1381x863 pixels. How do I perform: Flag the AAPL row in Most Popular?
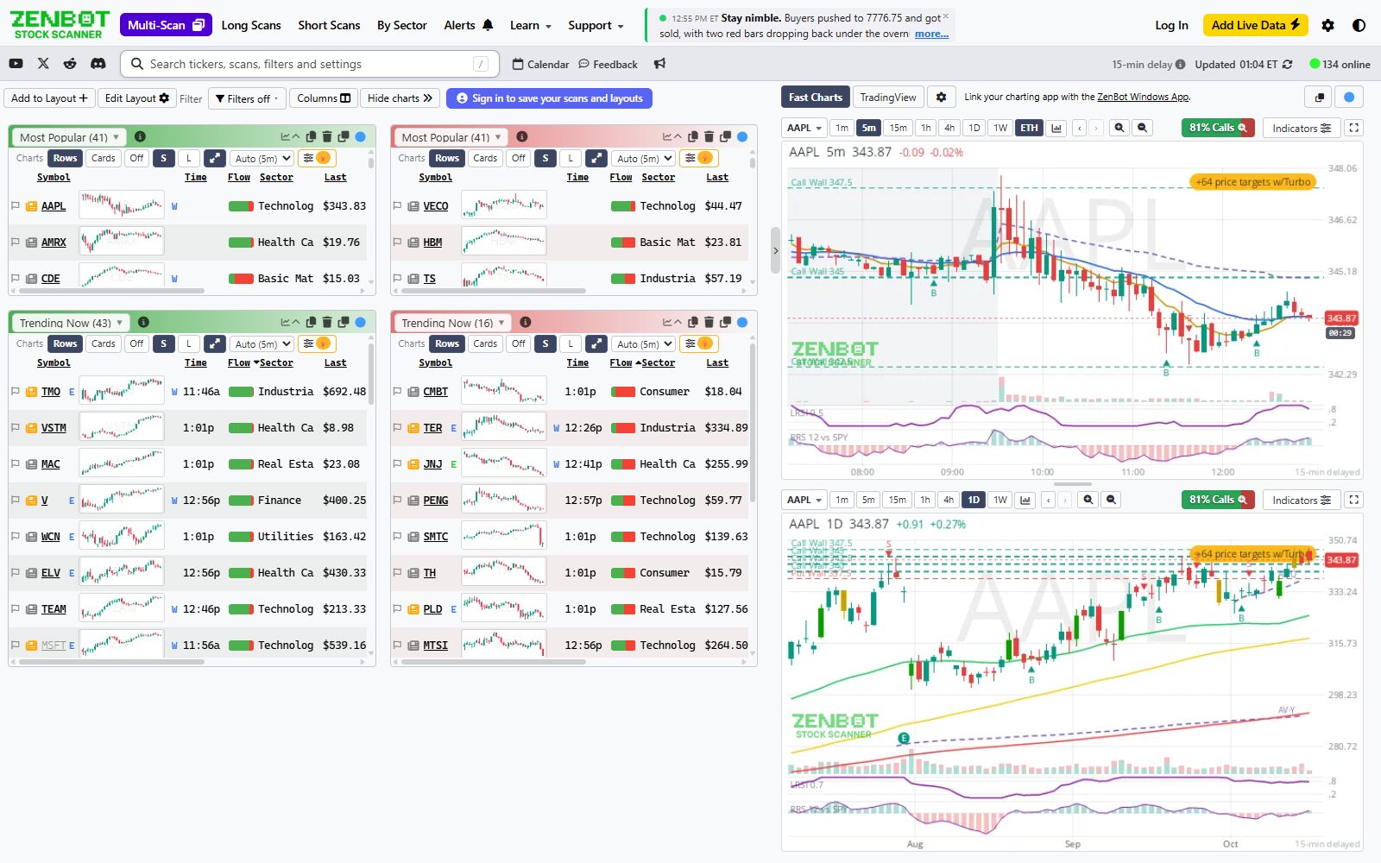pyautogui.click(x=15, y=205)
